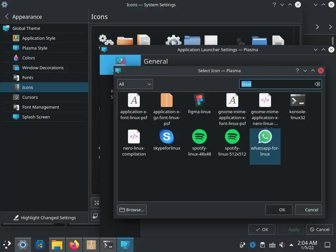This screenshot has width=336, height=252.
Task: Open the All icon category dropdown
Action: (135, 84)
